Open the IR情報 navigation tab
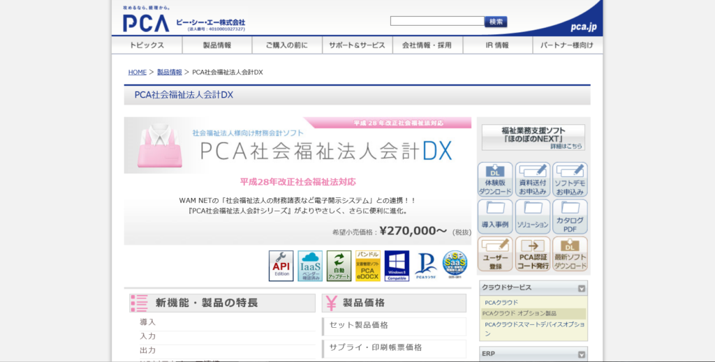The image size is (715, 362). pyautogui.click(x=497, y=45)
